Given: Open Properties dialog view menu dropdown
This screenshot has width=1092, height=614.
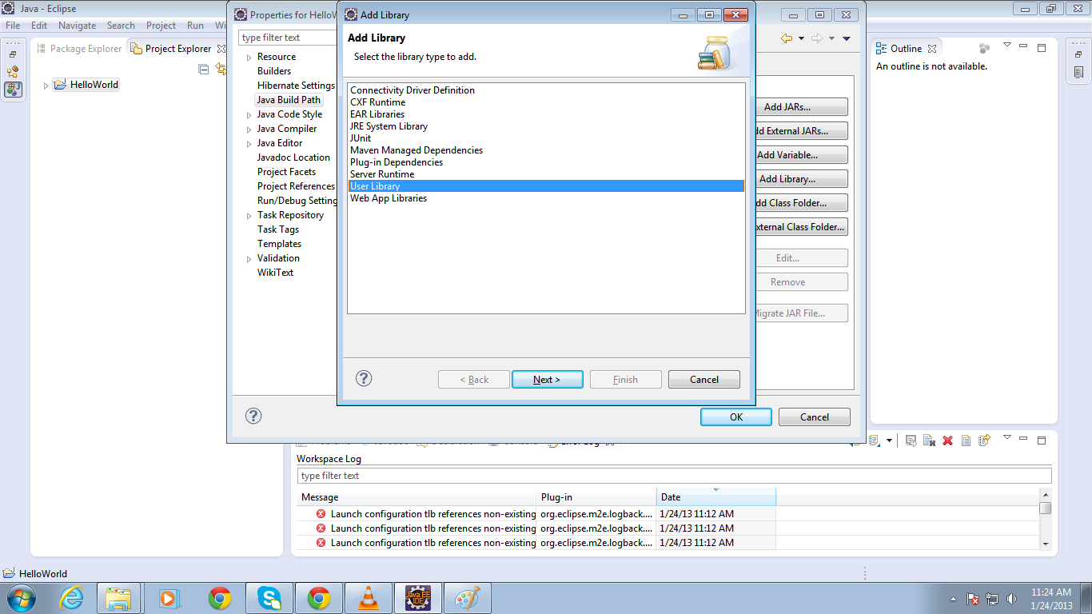Looking at the screenshot, I should [847, 38].
